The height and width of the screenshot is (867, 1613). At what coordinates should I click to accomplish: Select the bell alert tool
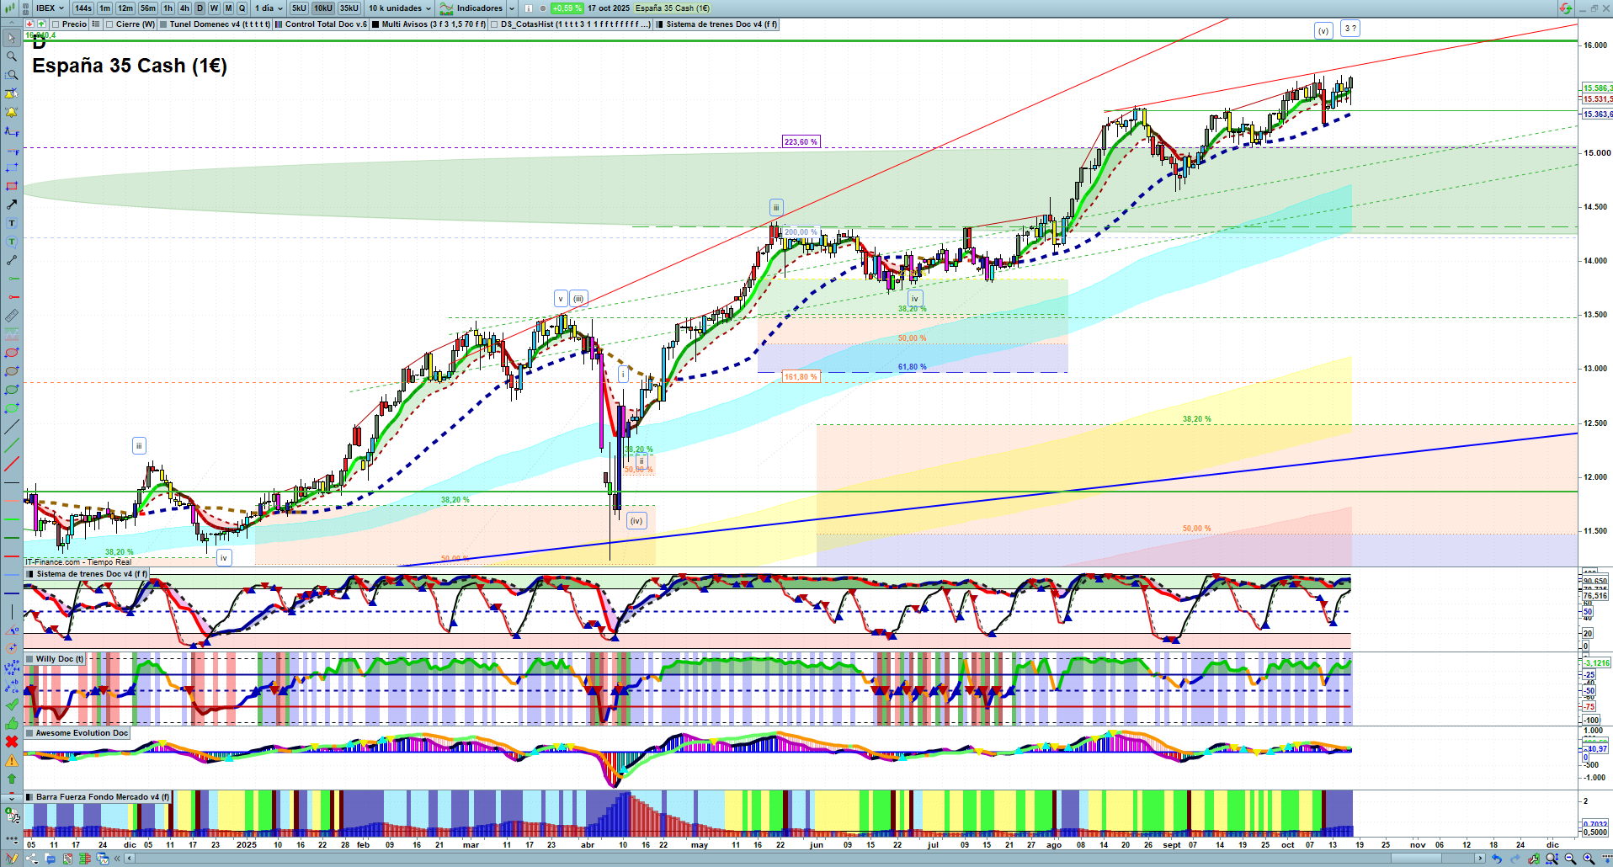click(x=12, y=112)
